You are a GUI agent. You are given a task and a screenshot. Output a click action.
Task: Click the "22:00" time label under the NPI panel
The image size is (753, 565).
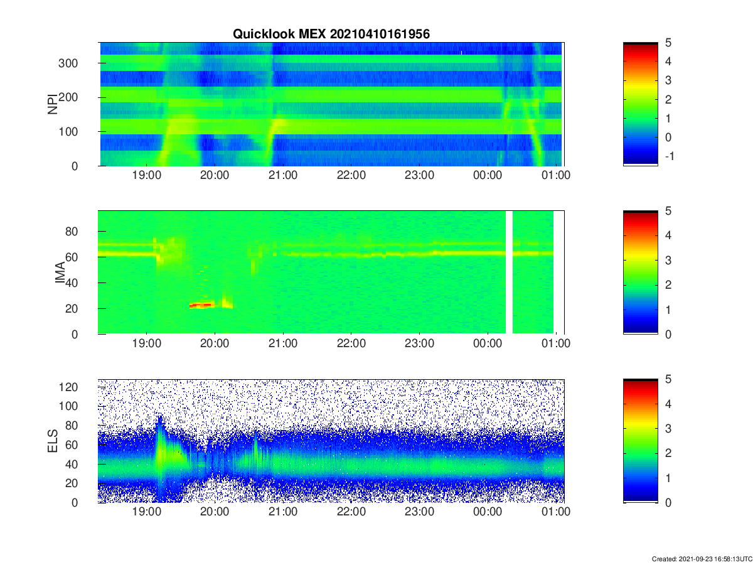tap(351, 176)
